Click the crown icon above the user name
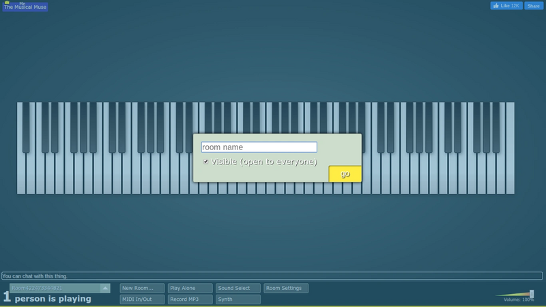Screen dimensions: 546x307 point(7,2)
